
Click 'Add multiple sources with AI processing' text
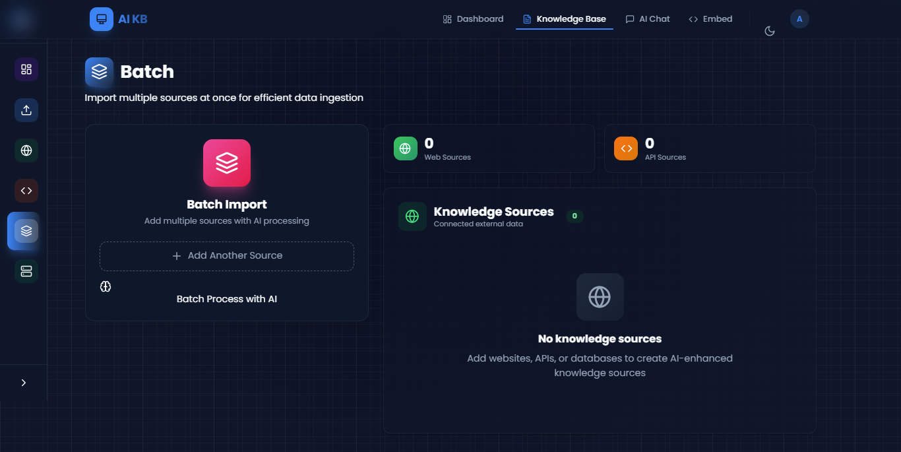pyautogui.click(x=227, y=220)
